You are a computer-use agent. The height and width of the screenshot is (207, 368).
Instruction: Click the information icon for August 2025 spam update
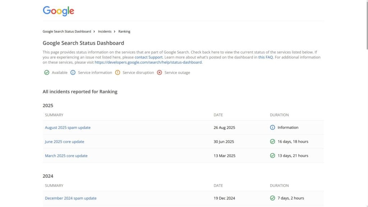point(272,128)
